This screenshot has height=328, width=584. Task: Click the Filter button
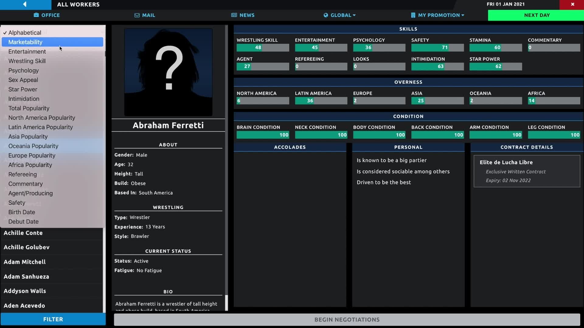53,319
